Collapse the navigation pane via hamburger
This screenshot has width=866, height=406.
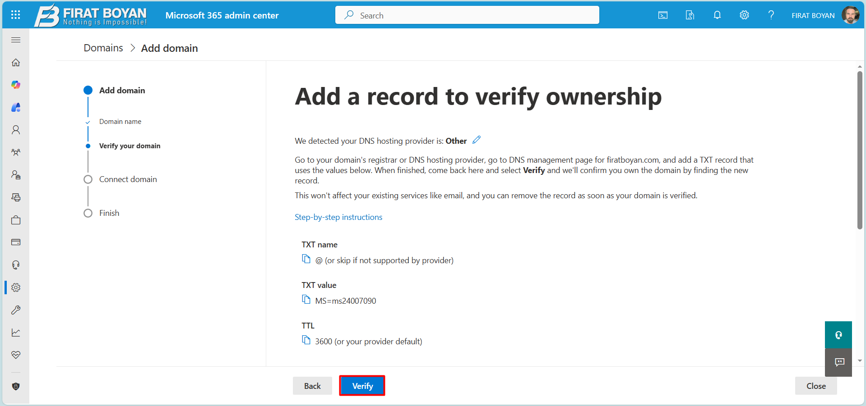coord(15,40)
